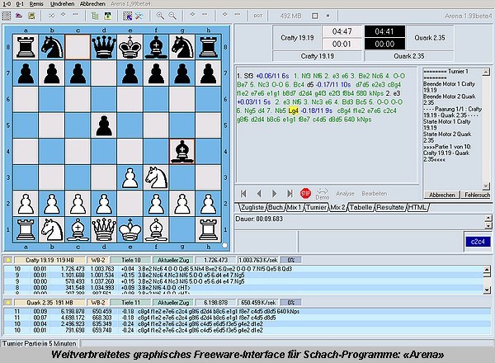
Task: Switch to the Tabelle tab
Action: [x=361, y=207]
